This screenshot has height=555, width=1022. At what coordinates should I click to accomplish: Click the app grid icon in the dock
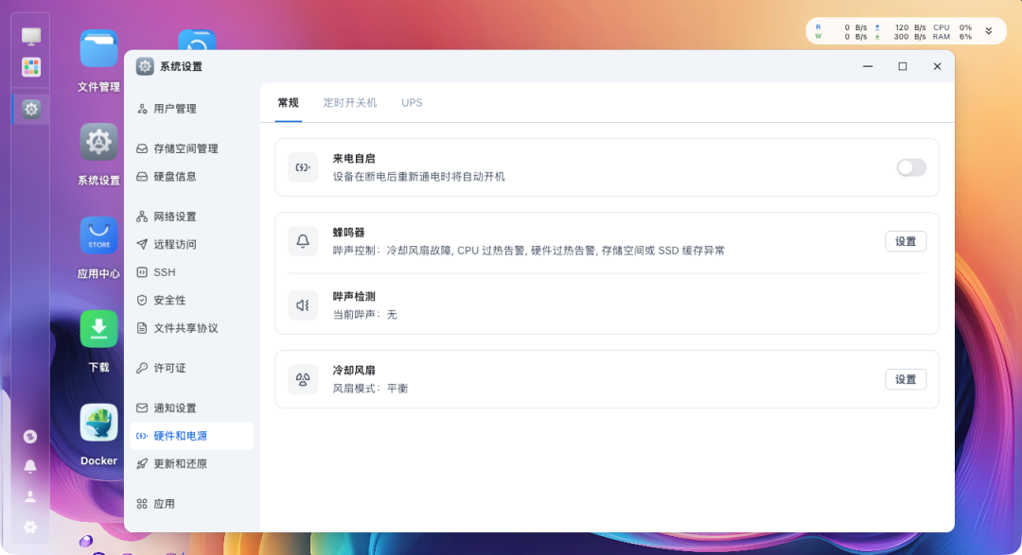31,68
